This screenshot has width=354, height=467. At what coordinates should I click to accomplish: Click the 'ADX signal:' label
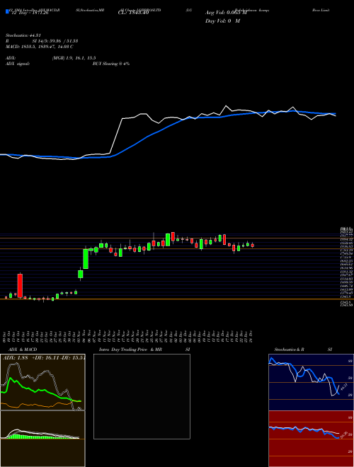point(18,64)
